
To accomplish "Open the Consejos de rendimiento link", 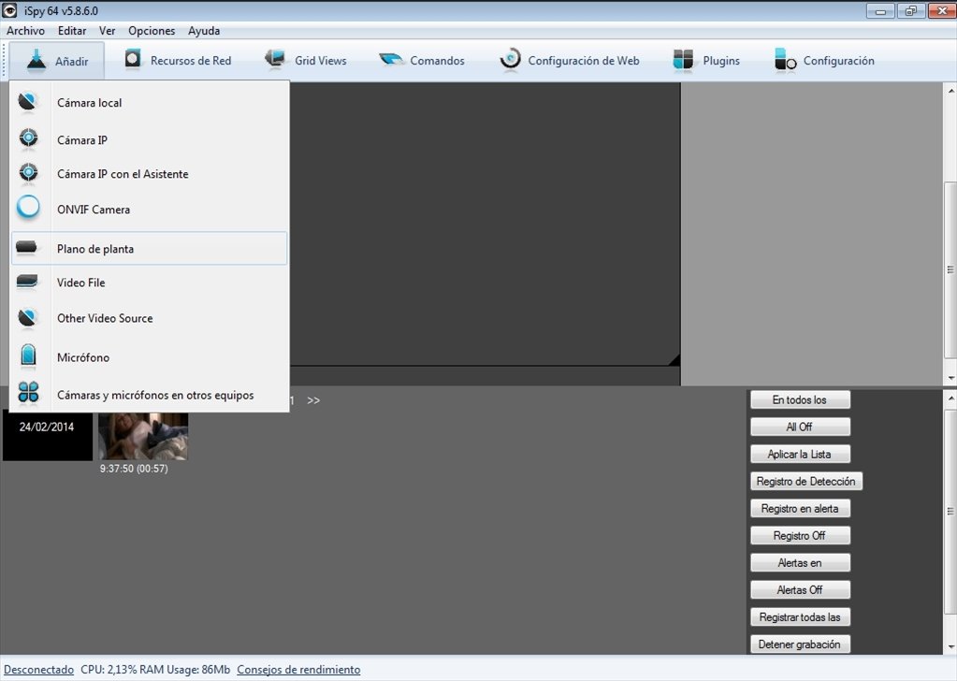I will click(x=298, y=670).
